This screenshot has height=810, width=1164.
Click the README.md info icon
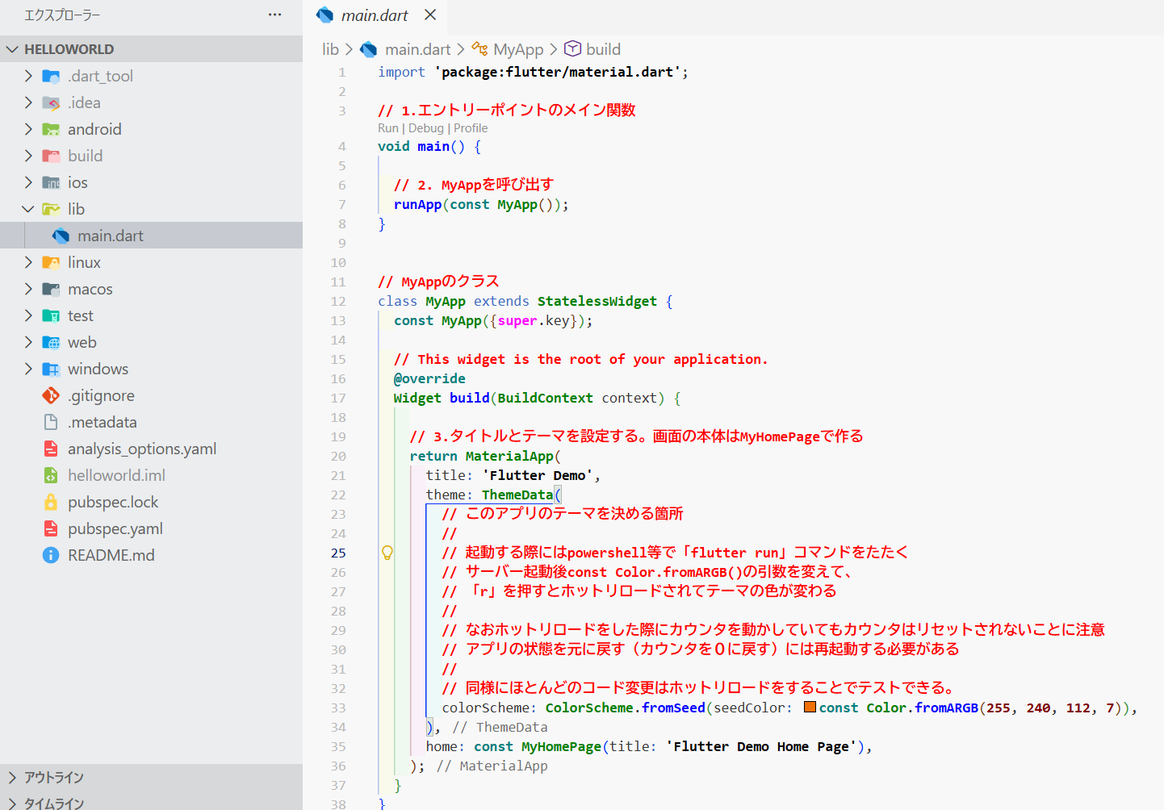(x=51, y=555)
